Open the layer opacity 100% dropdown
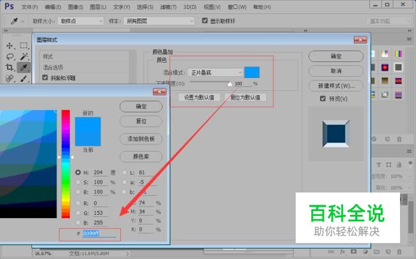The image size is (416, 259). click(408, 177)
